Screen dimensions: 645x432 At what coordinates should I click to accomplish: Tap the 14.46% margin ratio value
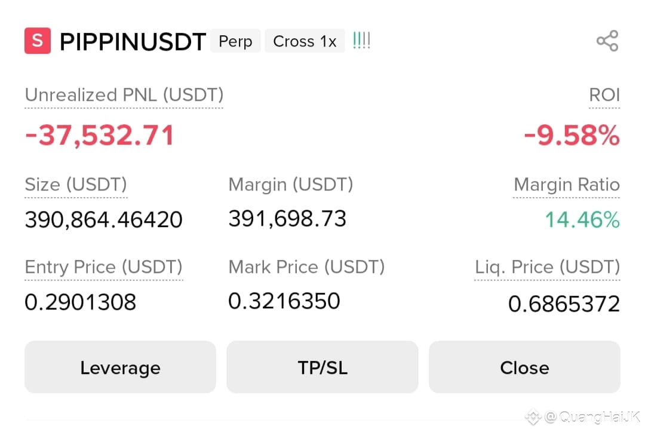click(x=582, y=219)
